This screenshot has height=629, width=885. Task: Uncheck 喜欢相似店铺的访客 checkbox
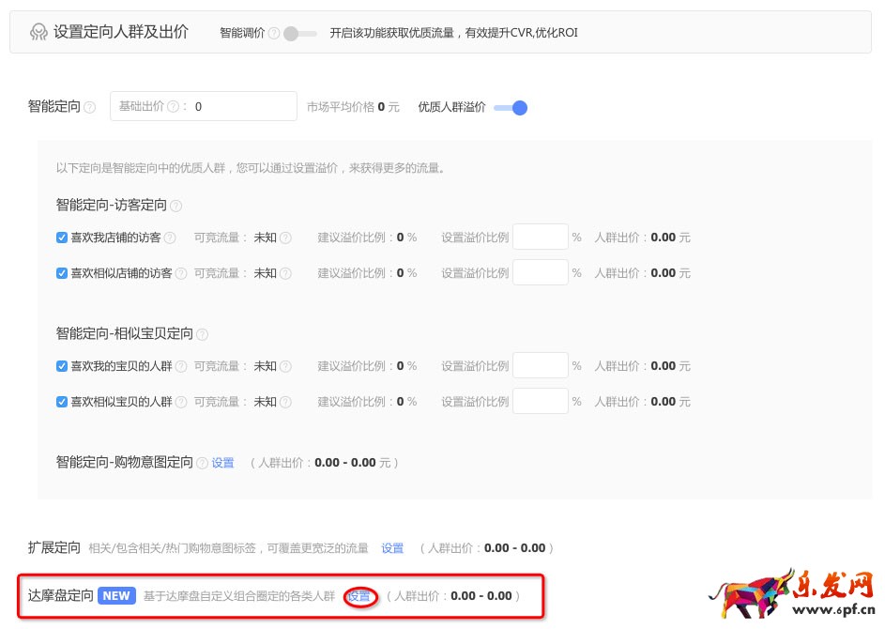tap(62, 273)
